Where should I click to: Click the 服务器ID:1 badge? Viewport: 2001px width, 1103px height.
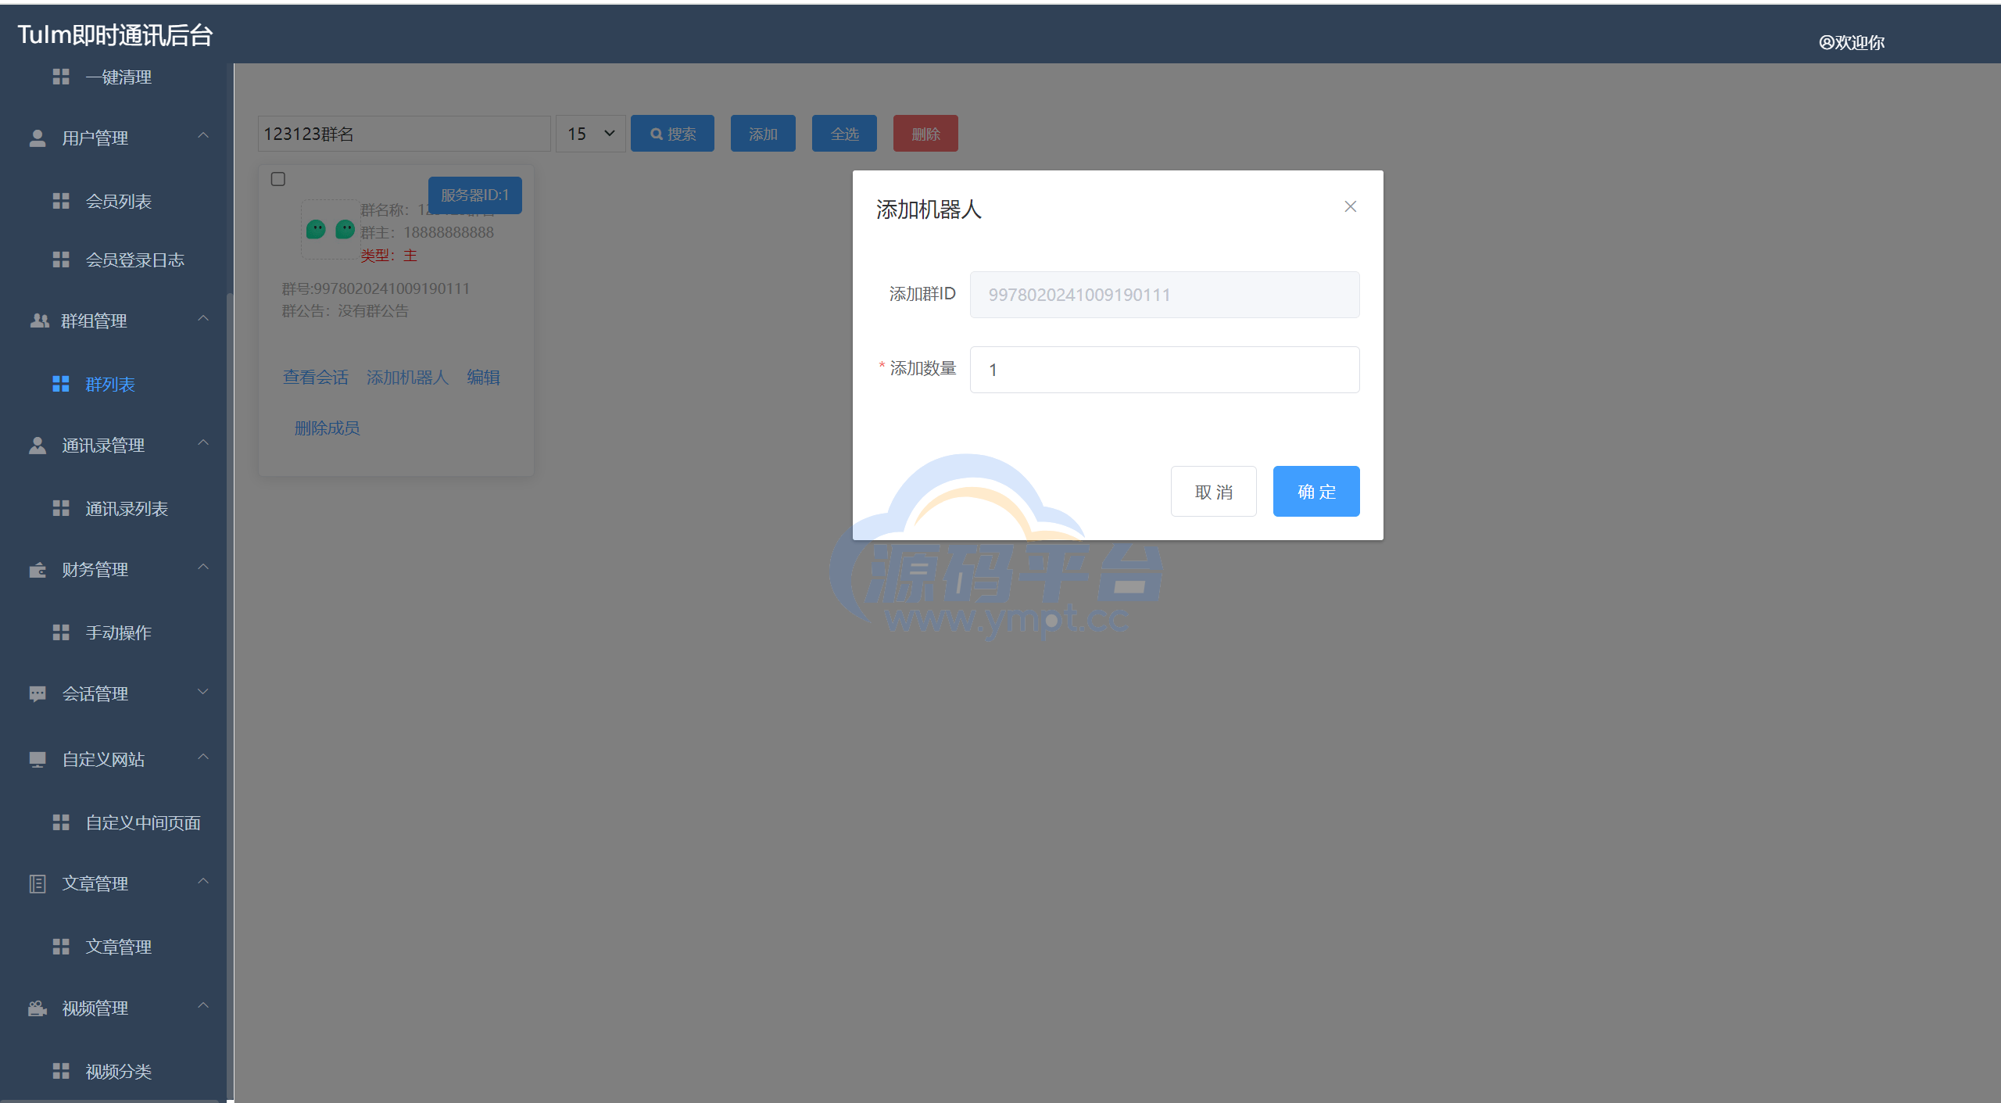point(474,195)
